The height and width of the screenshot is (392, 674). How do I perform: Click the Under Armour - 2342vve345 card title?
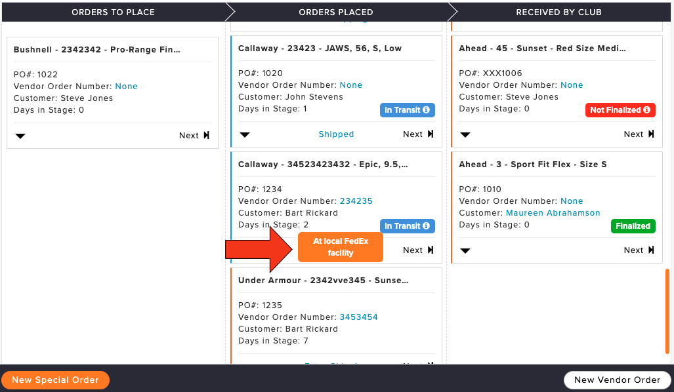point(324,280)
